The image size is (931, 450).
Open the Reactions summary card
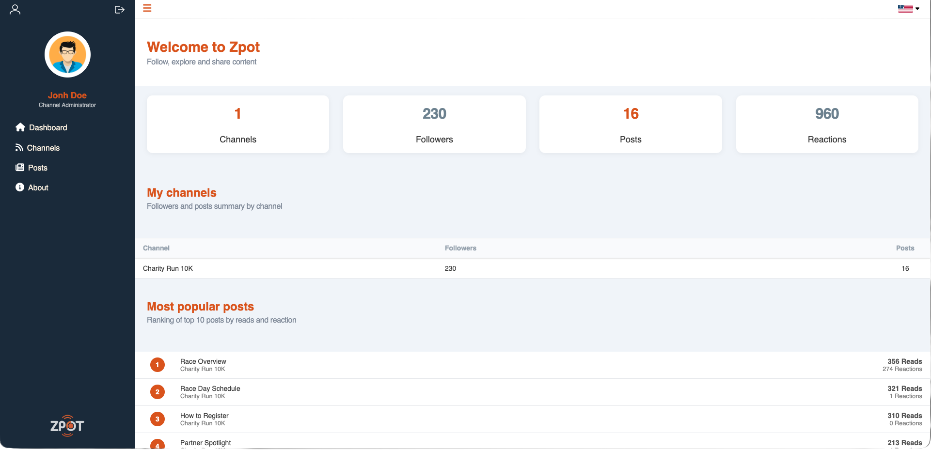[x=827, y=124]
